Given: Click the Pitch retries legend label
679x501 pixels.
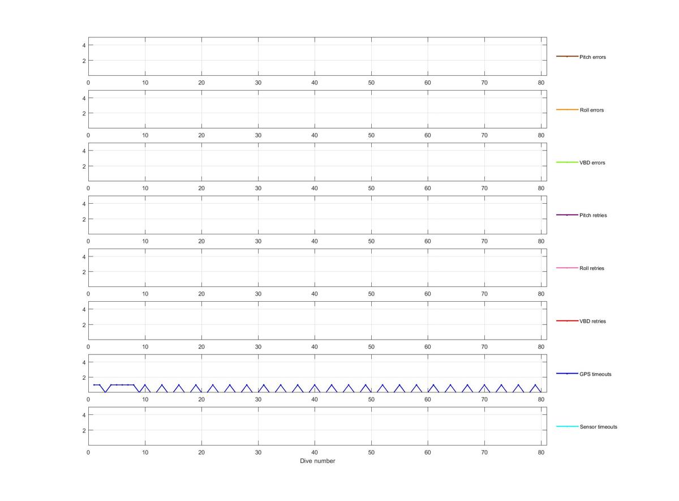Looking at the screenshot, I should coord(593,215).
